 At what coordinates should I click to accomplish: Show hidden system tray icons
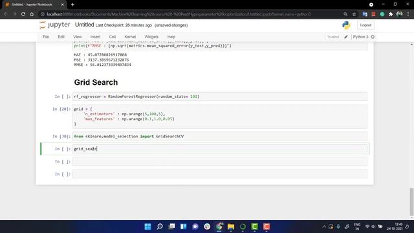[x=324, y=227]
